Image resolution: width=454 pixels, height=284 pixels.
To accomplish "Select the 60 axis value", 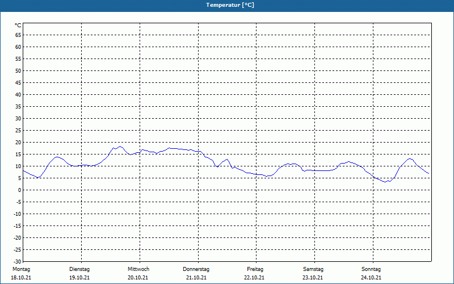I will click(x=18, y=47).
